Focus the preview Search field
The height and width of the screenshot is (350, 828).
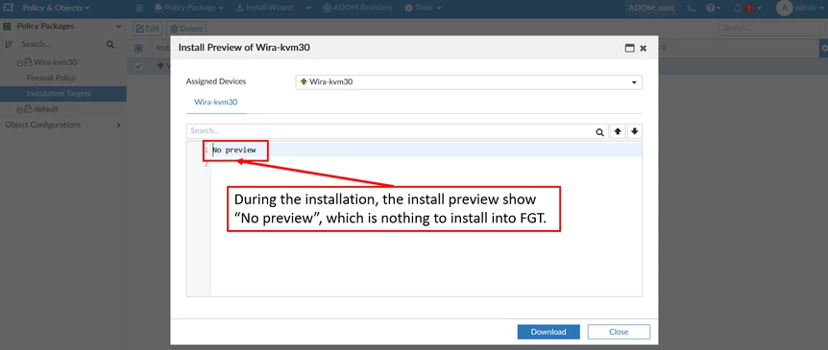390,130
